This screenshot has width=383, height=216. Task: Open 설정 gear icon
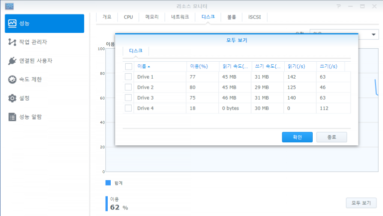pyautogui.click(x=12, y=98)
